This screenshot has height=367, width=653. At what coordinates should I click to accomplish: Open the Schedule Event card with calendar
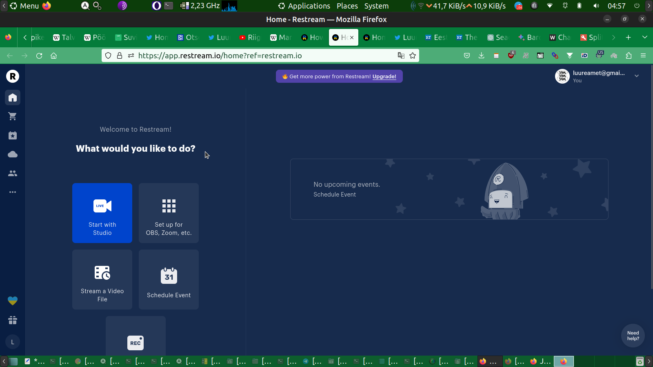[169, 279]
